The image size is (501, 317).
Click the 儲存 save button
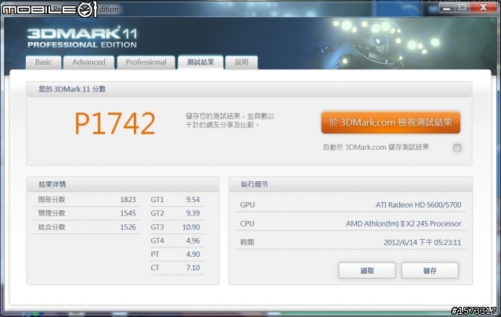pos(430,270)
